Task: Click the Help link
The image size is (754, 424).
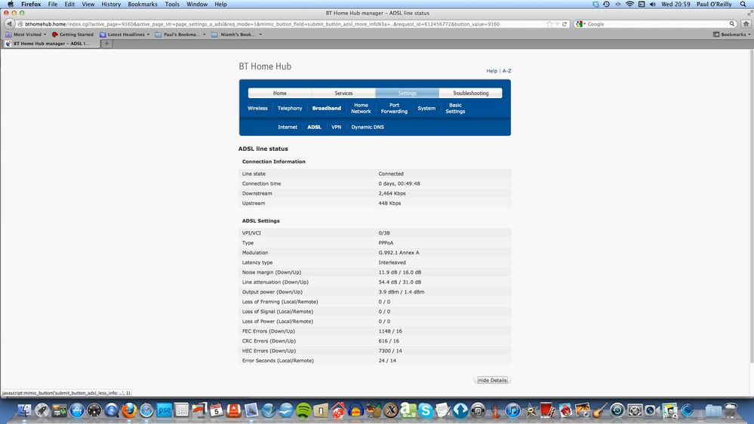Action: tap(491, 71)
